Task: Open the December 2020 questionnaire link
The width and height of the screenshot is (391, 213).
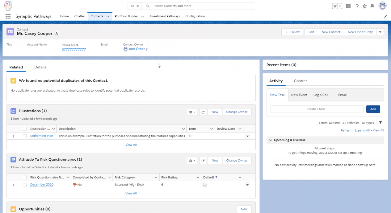Action: (42, 185)
